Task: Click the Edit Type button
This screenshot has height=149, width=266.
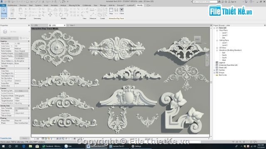Action: coord(25,38)
